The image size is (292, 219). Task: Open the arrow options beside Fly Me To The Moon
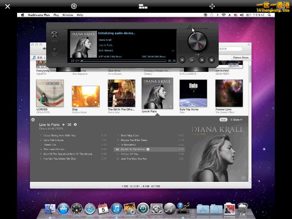(x=148, y=149)
